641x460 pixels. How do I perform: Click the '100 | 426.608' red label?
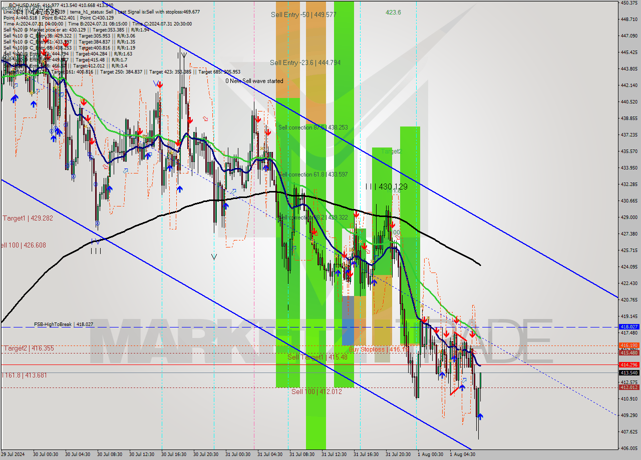coord(23,245)
